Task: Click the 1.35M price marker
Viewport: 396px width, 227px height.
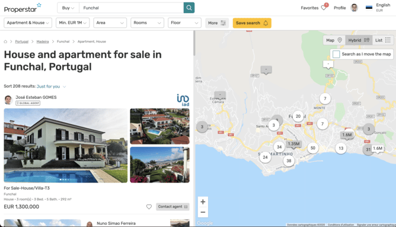Action: 293,144
